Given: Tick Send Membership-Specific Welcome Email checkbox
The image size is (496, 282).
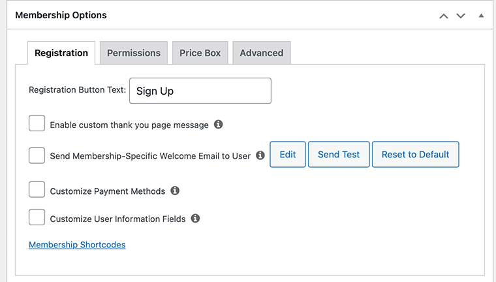Looking at the screenshot, I should tap(37, 155).
